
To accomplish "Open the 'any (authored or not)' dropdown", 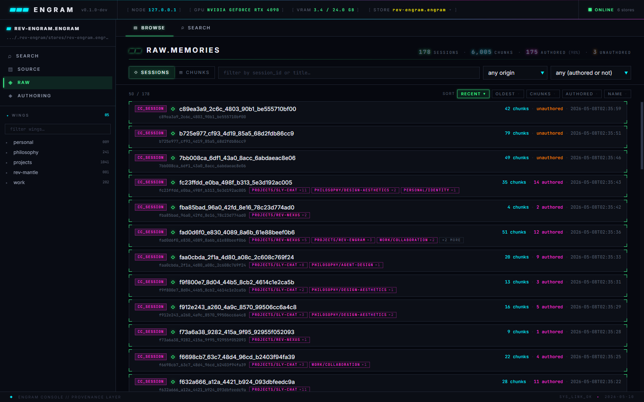I will [591, 73].
